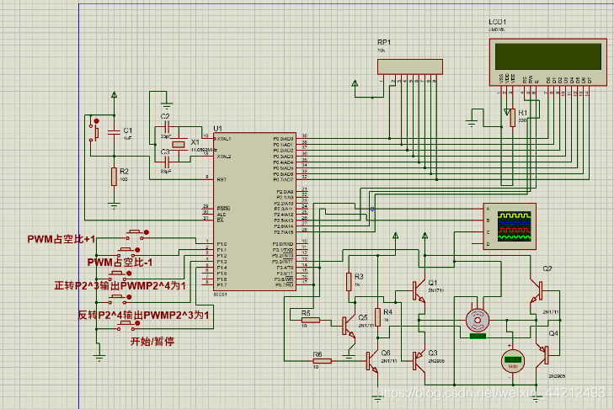Click the 'PWM占空比+1' text label
This screenshot has height=409, width=614.
[x=61, y=239]
